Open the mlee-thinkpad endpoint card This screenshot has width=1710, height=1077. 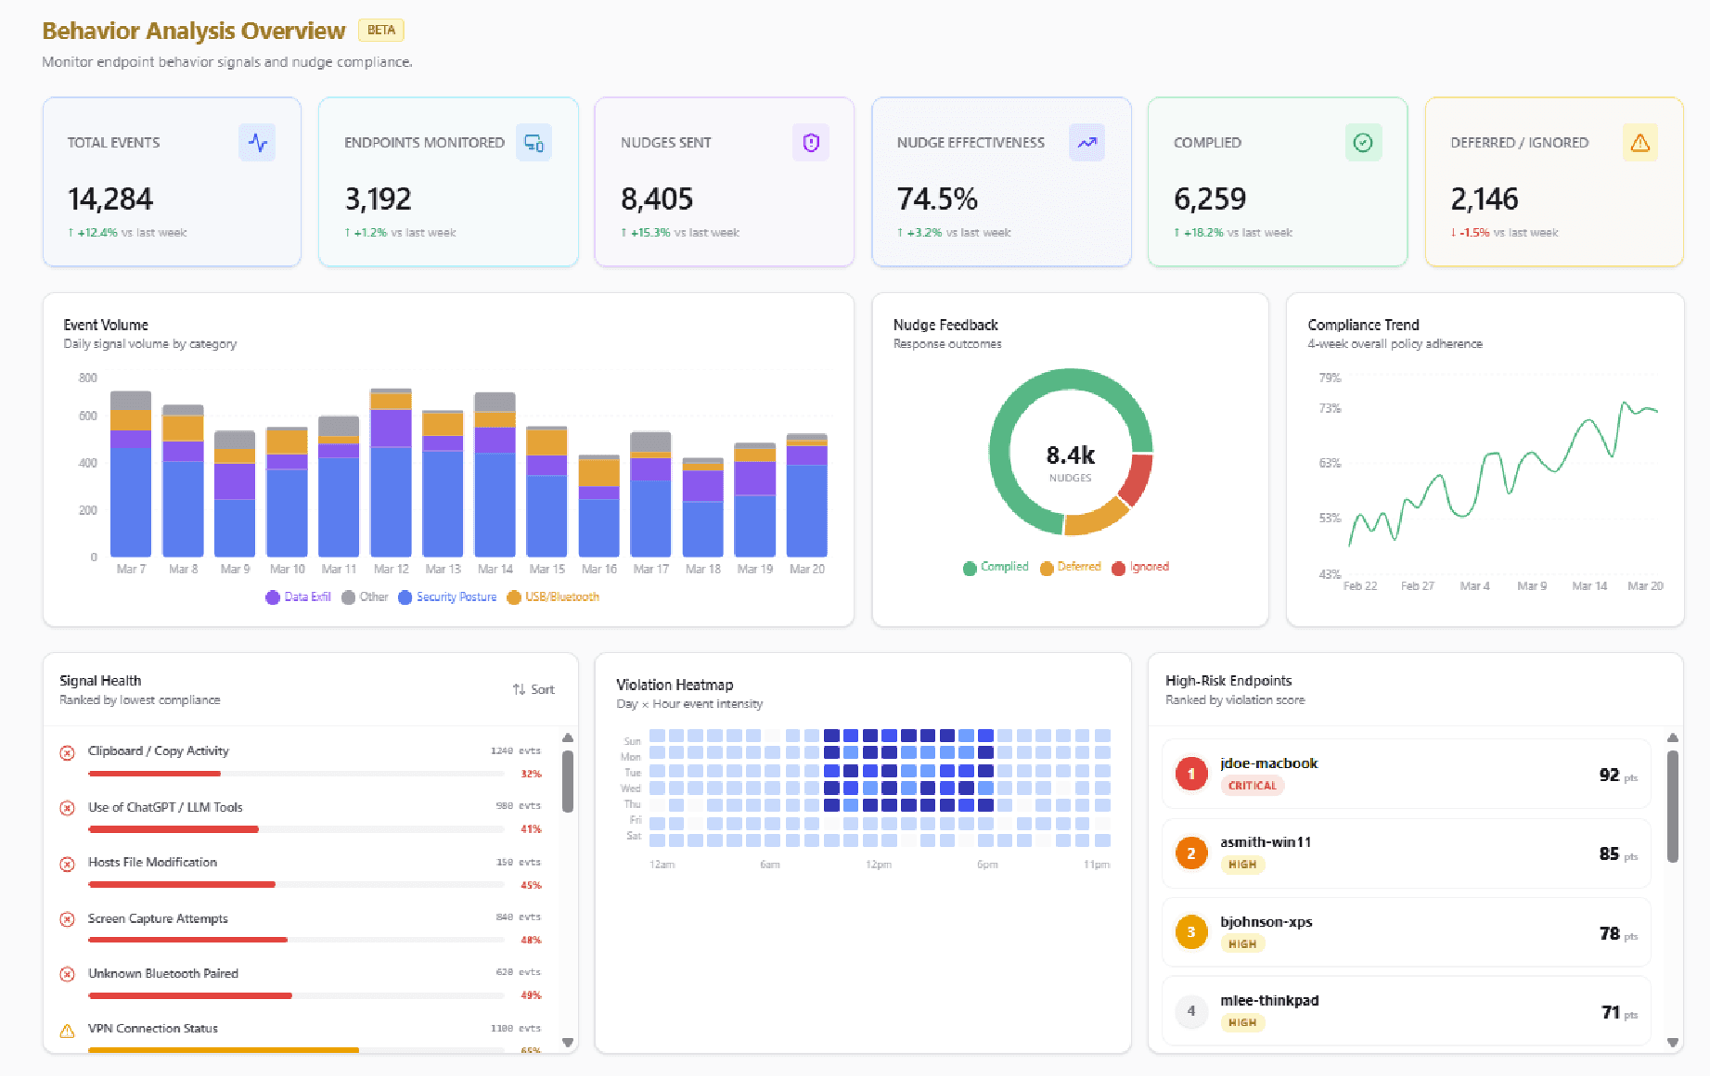pos(1407,1011)
